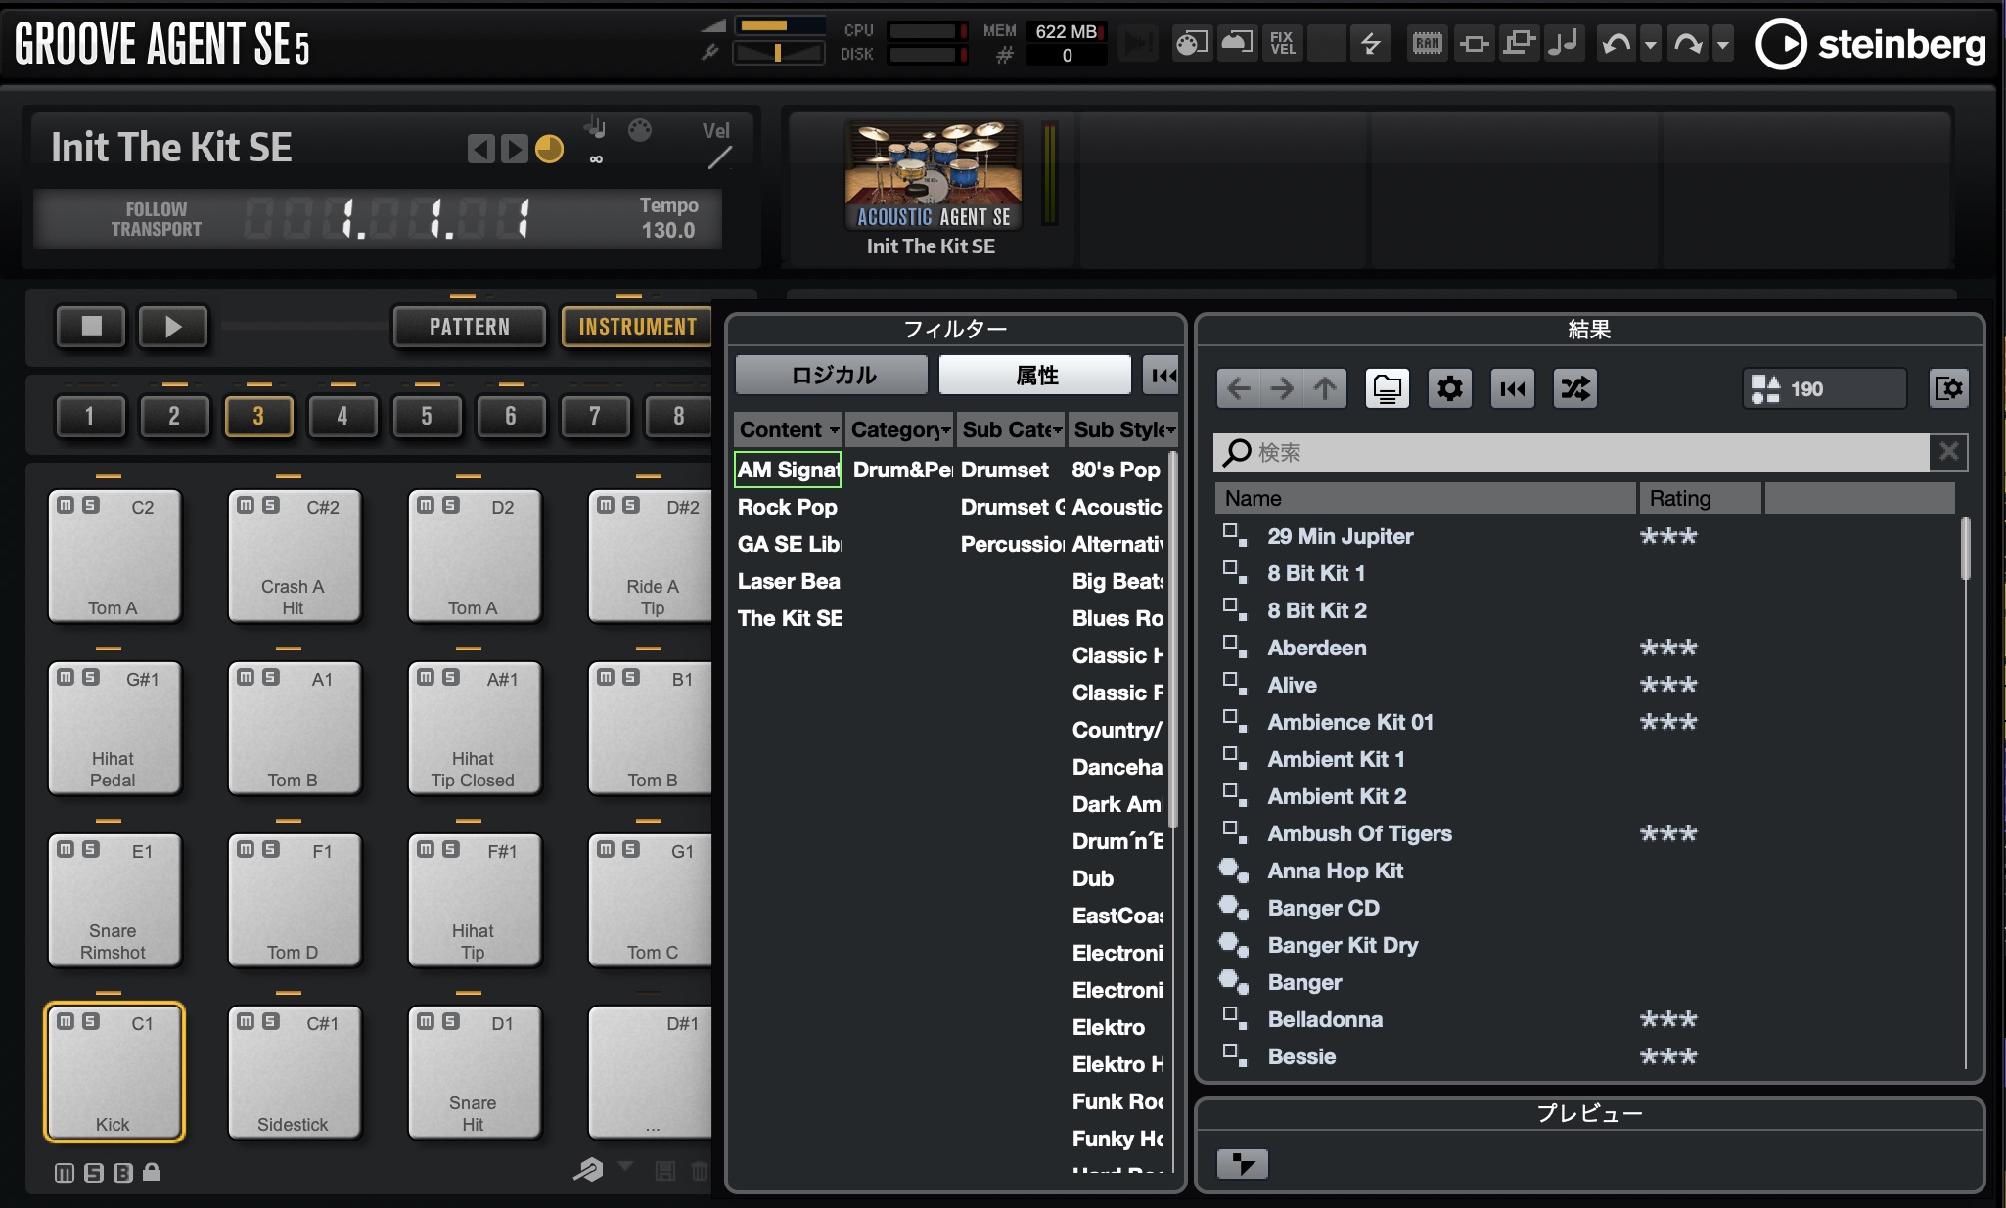Go back in the results browser

point(1239,388)
